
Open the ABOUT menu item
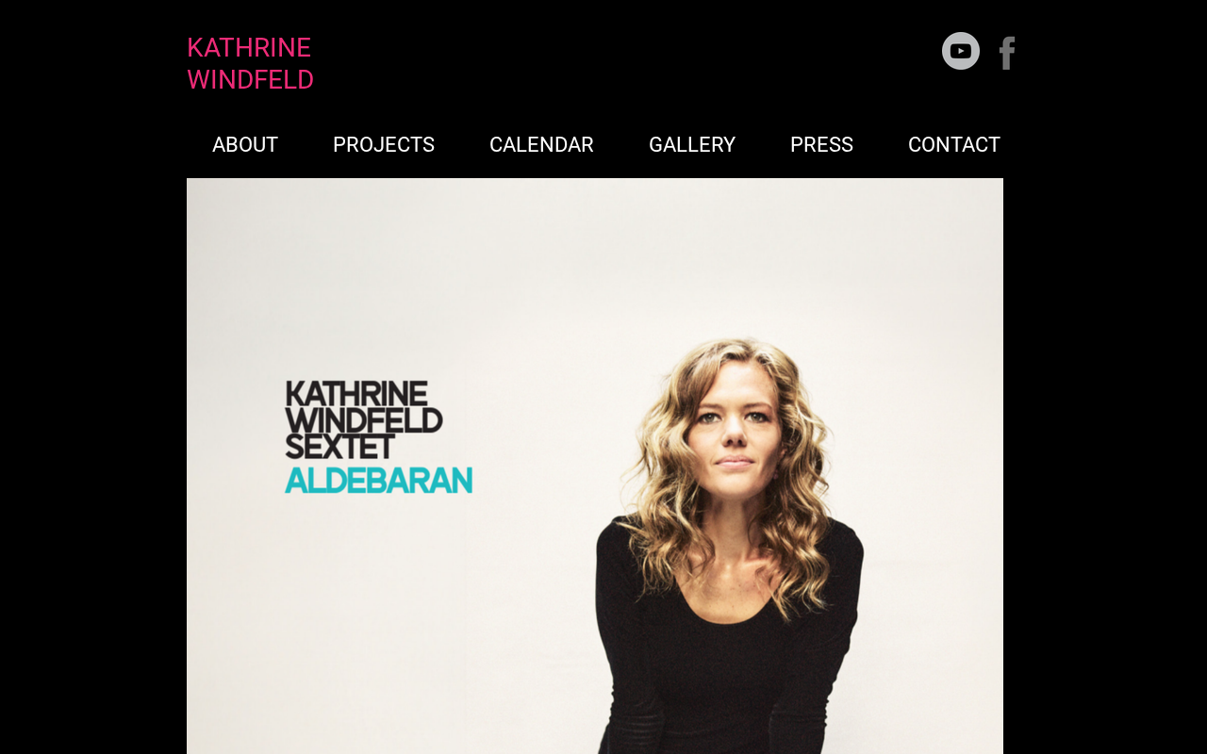[245, 145]
